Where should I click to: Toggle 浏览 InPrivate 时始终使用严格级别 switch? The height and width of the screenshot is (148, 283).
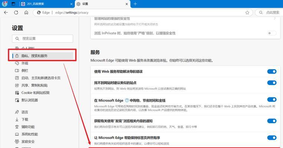(272, 33)
